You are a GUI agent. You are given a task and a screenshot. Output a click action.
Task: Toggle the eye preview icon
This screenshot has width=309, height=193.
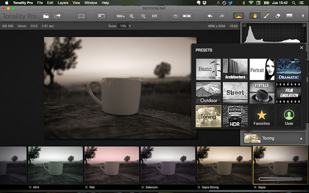click(176, 16)
